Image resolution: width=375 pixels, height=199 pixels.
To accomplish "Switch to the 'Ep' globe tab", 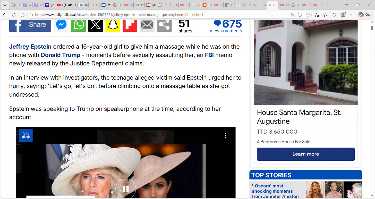I will (296, 5).
